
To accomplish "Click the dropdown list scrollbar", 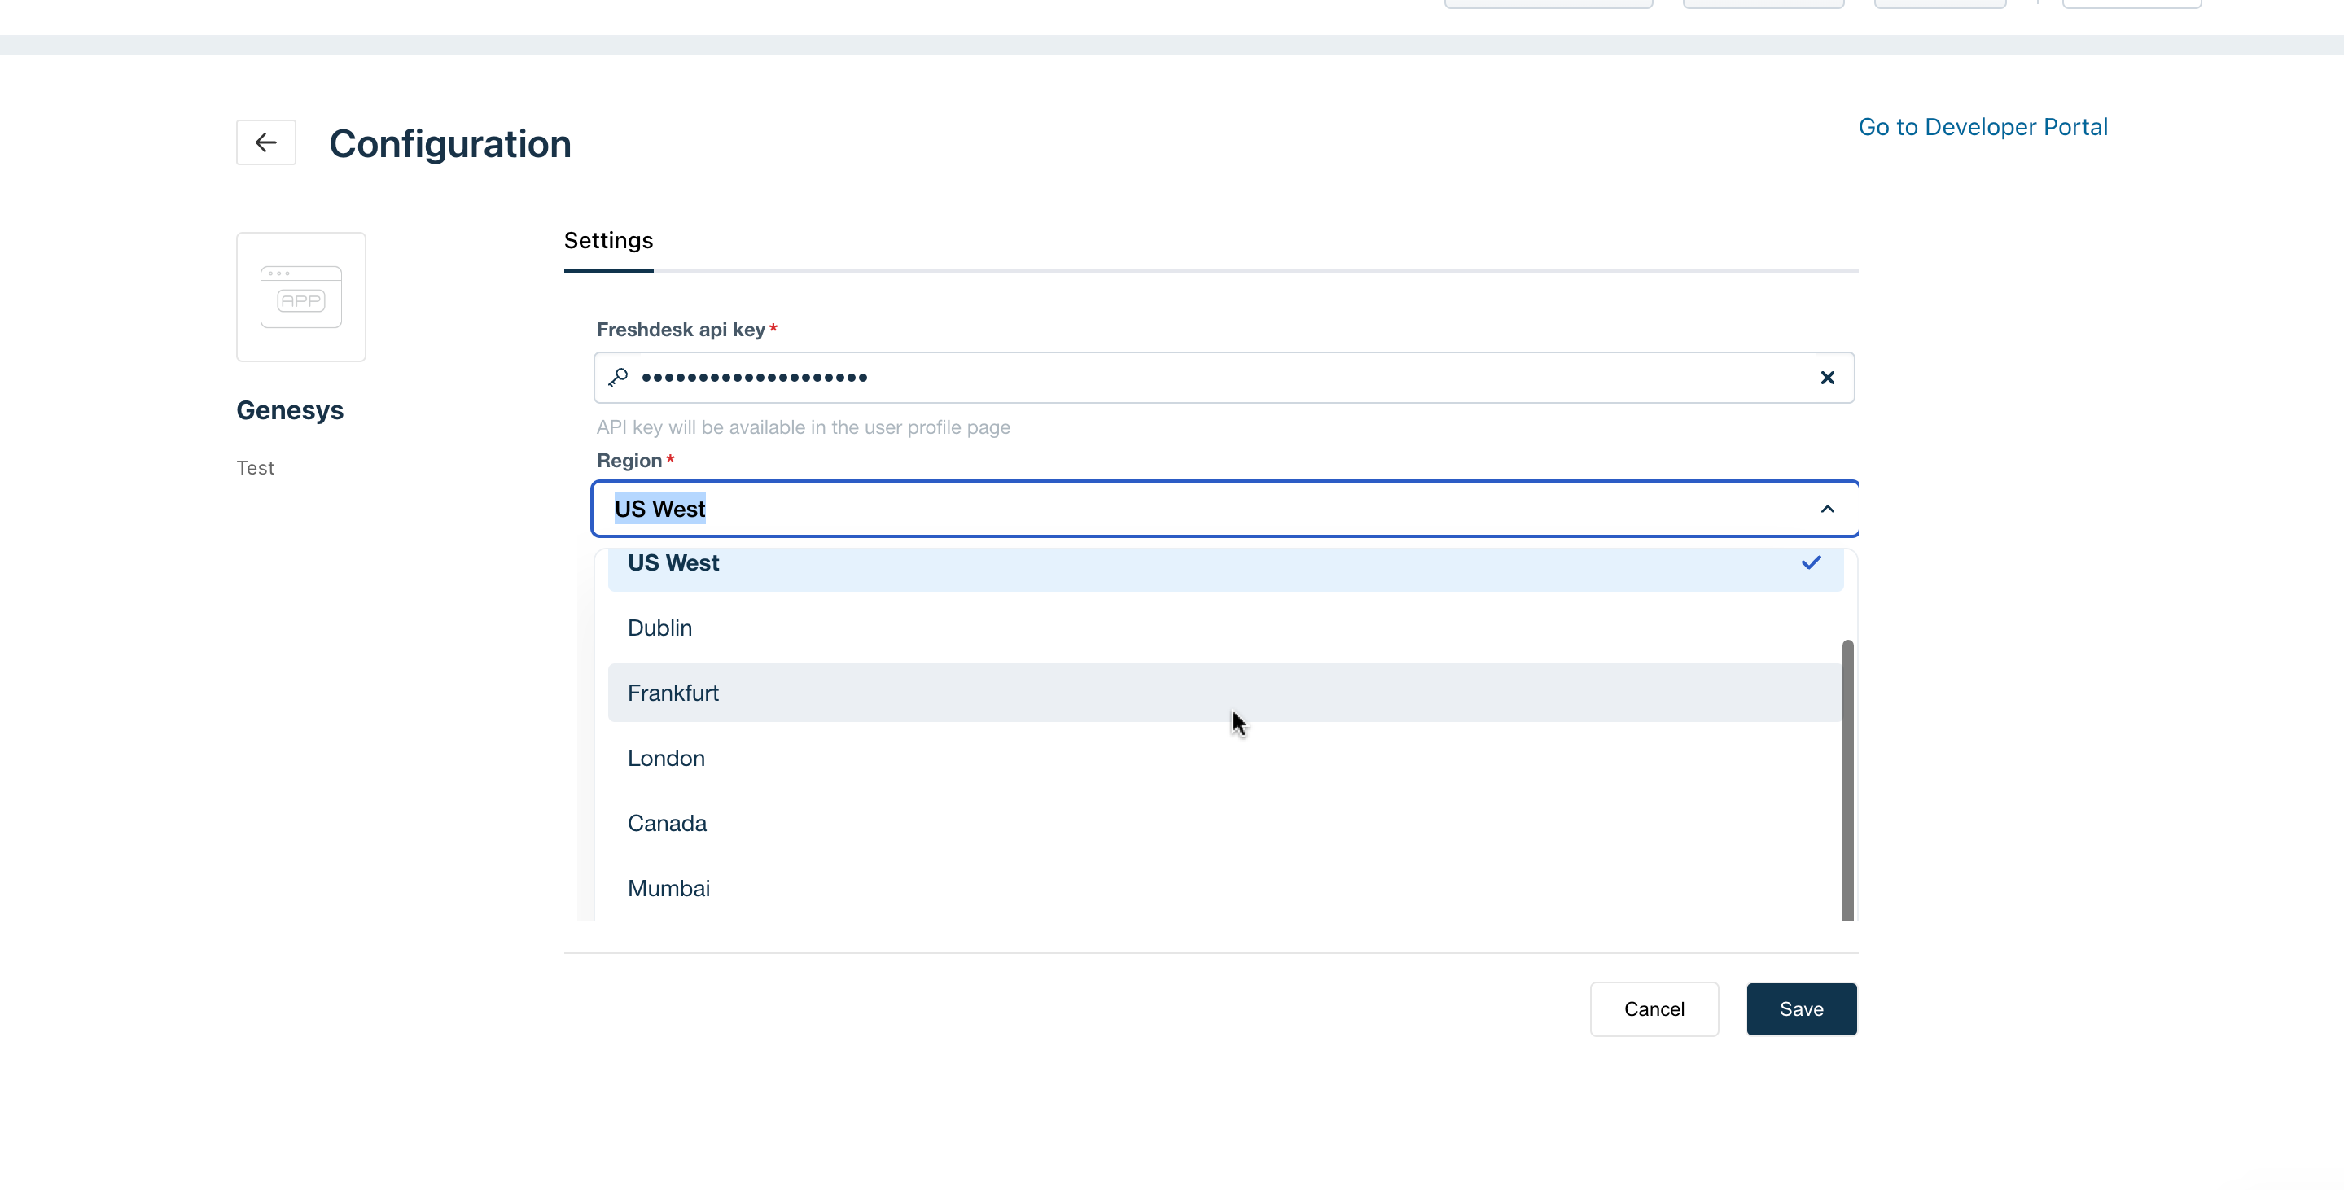I will pos(1847,781).
